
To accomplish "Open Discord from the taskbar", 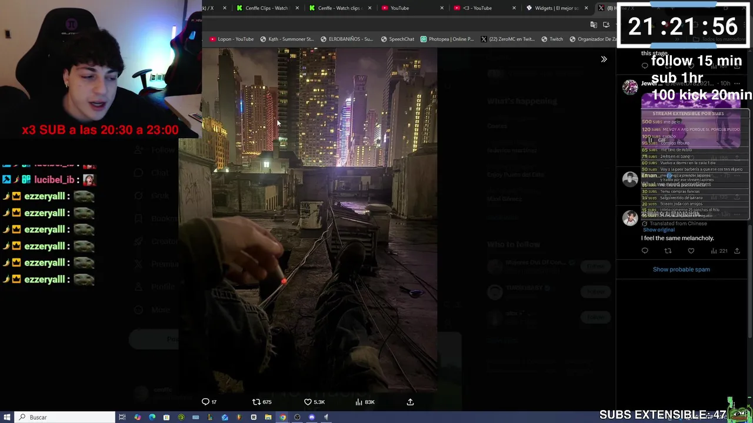I will (312, 417).
